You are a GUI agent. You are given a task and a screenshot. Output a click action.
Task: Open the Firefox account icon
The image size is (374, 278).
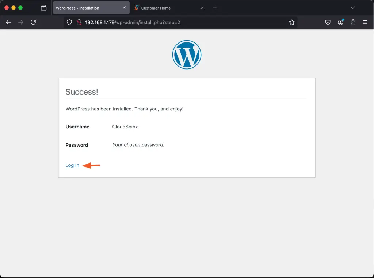(340, 22)
